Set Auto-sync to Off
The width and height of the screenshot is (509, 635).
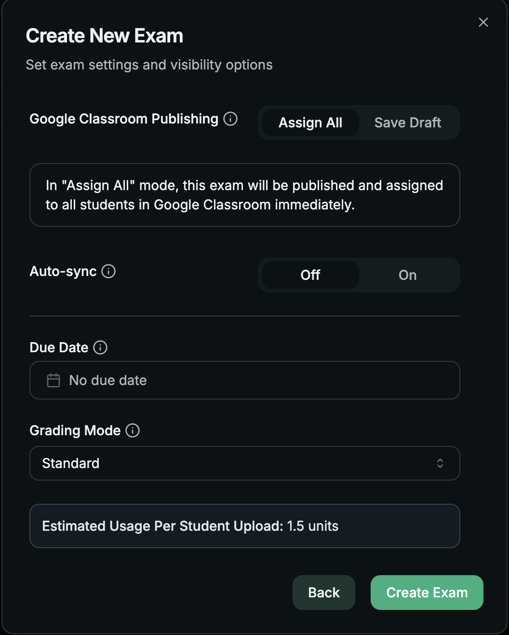pos(310,275)
